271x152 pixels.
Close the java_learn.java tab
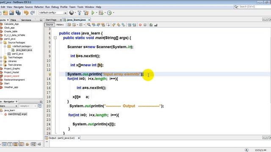click(x=89, y=20)
